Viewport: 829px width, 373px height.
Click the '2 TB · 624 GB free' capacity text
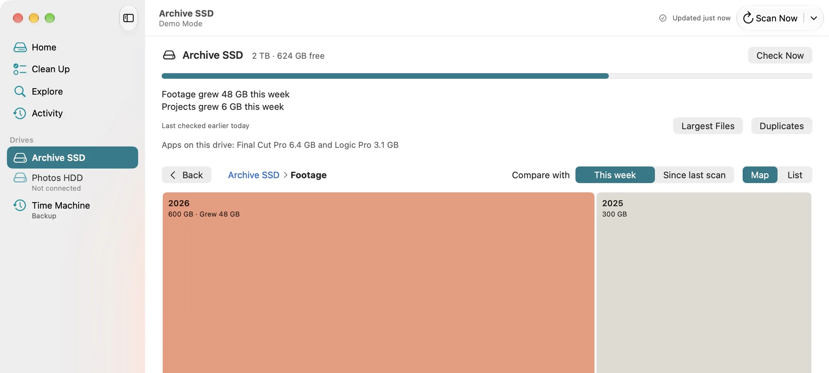pos(288,56)
